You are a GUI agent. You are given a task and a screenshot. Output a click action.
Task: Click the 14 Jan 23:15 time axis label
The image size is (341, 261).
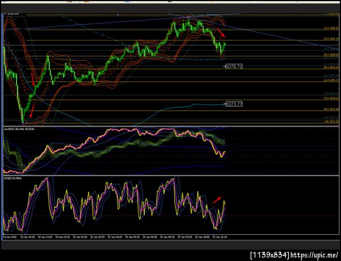(x=63, y=237)
